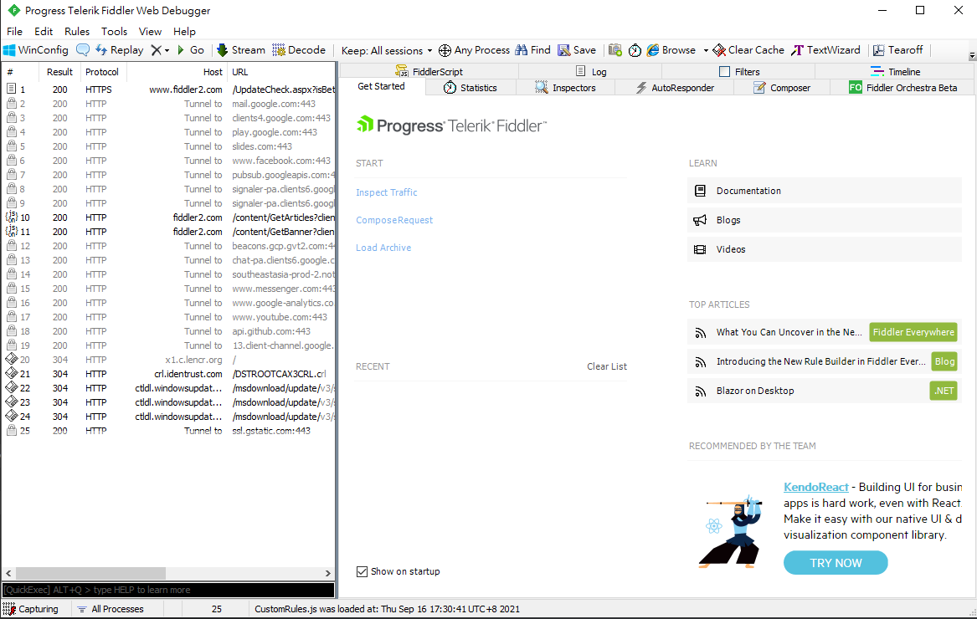Sort sessions by Protocol column header

[102, 72]
